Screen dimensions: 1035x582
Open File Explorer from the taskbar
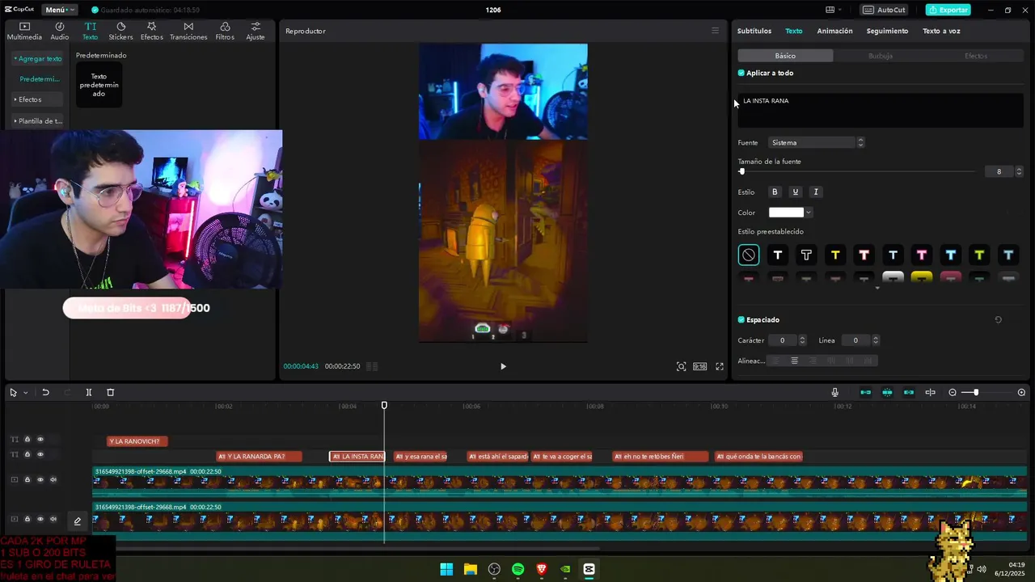[470, 569]
